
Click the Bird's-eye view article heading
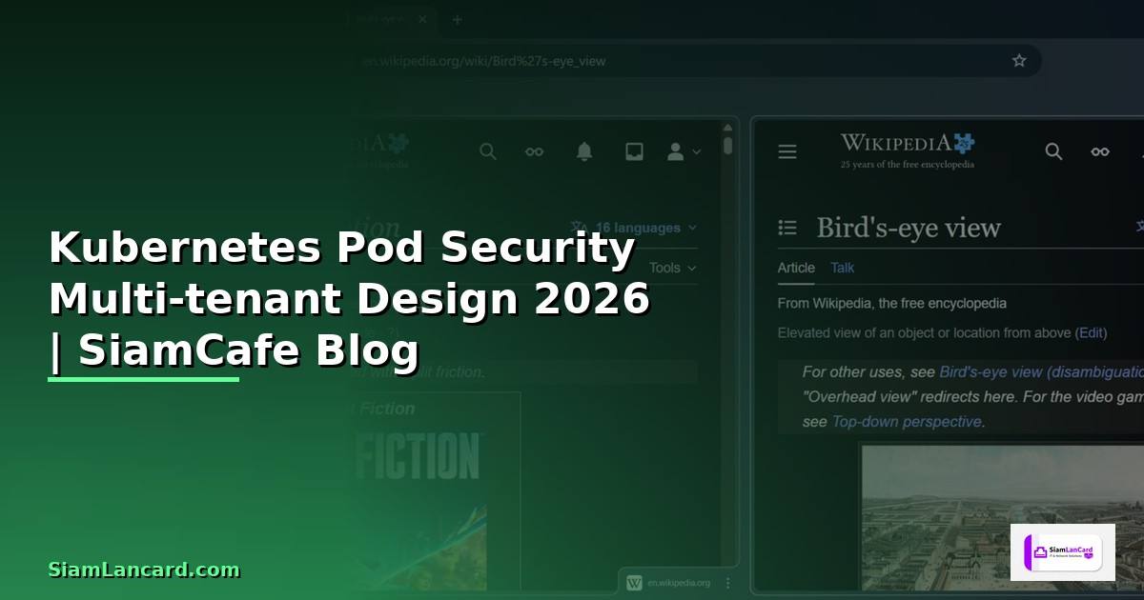click(909, 228)
